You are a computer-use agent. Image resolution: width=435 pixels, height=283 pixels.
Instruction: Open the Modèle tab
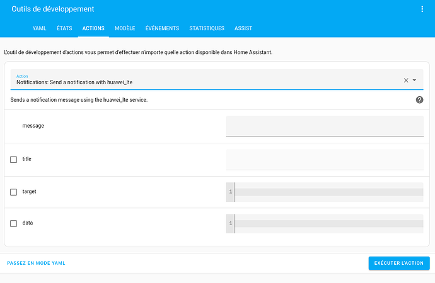click(x=125, y=28)
